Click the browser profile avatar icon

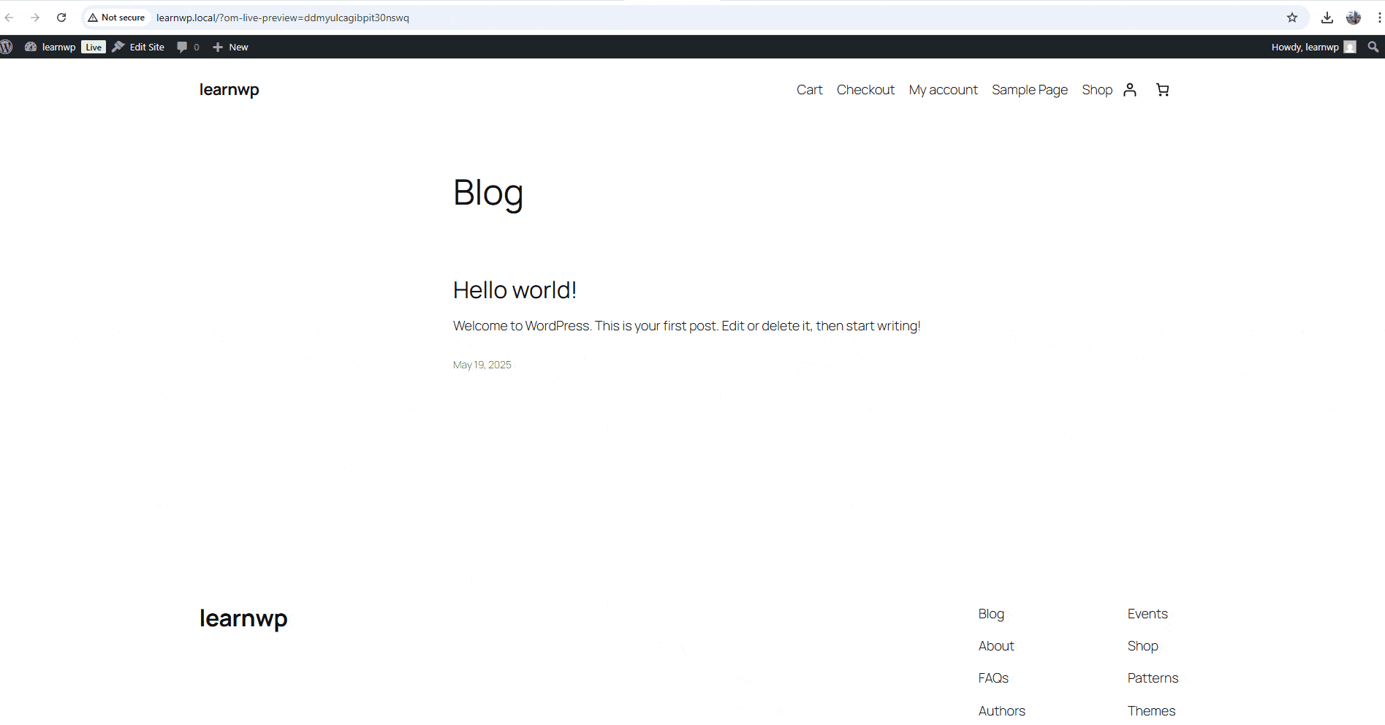click(x=1354, y=18)
